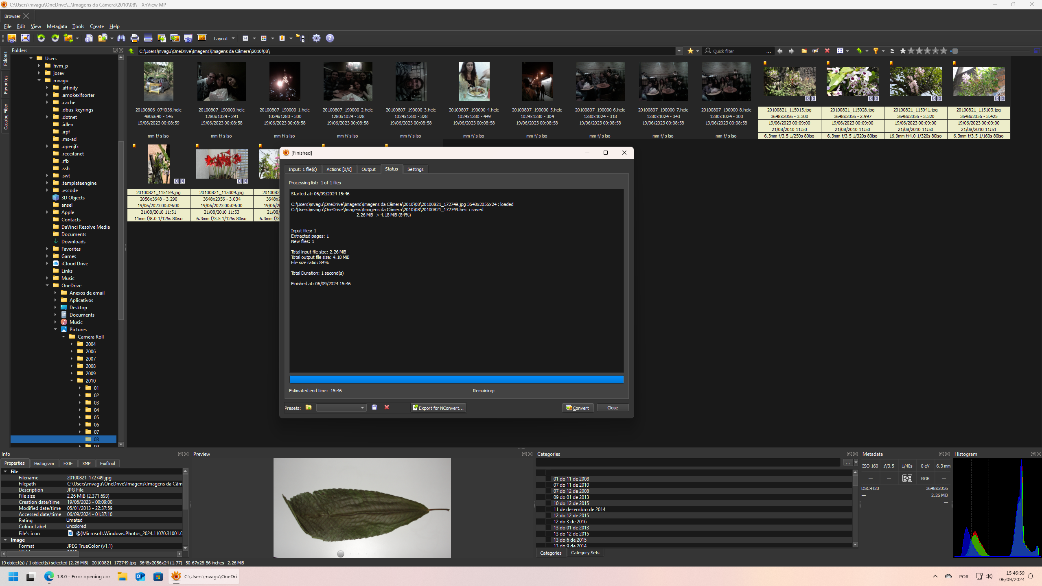Image resolution: width=1042 pixels, height=586 pixels.
Task: Collapse the OneDrive folder tree node
Action: point(47,286)
